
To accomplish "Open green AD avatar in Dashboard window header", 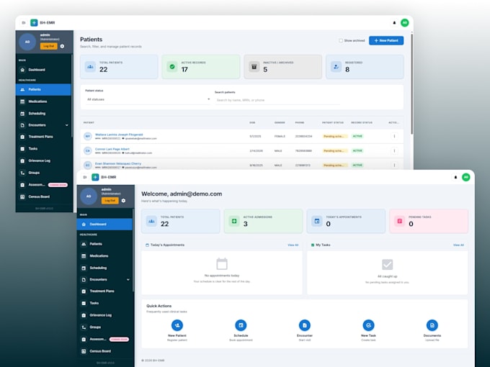I will [x=466, y=177].
